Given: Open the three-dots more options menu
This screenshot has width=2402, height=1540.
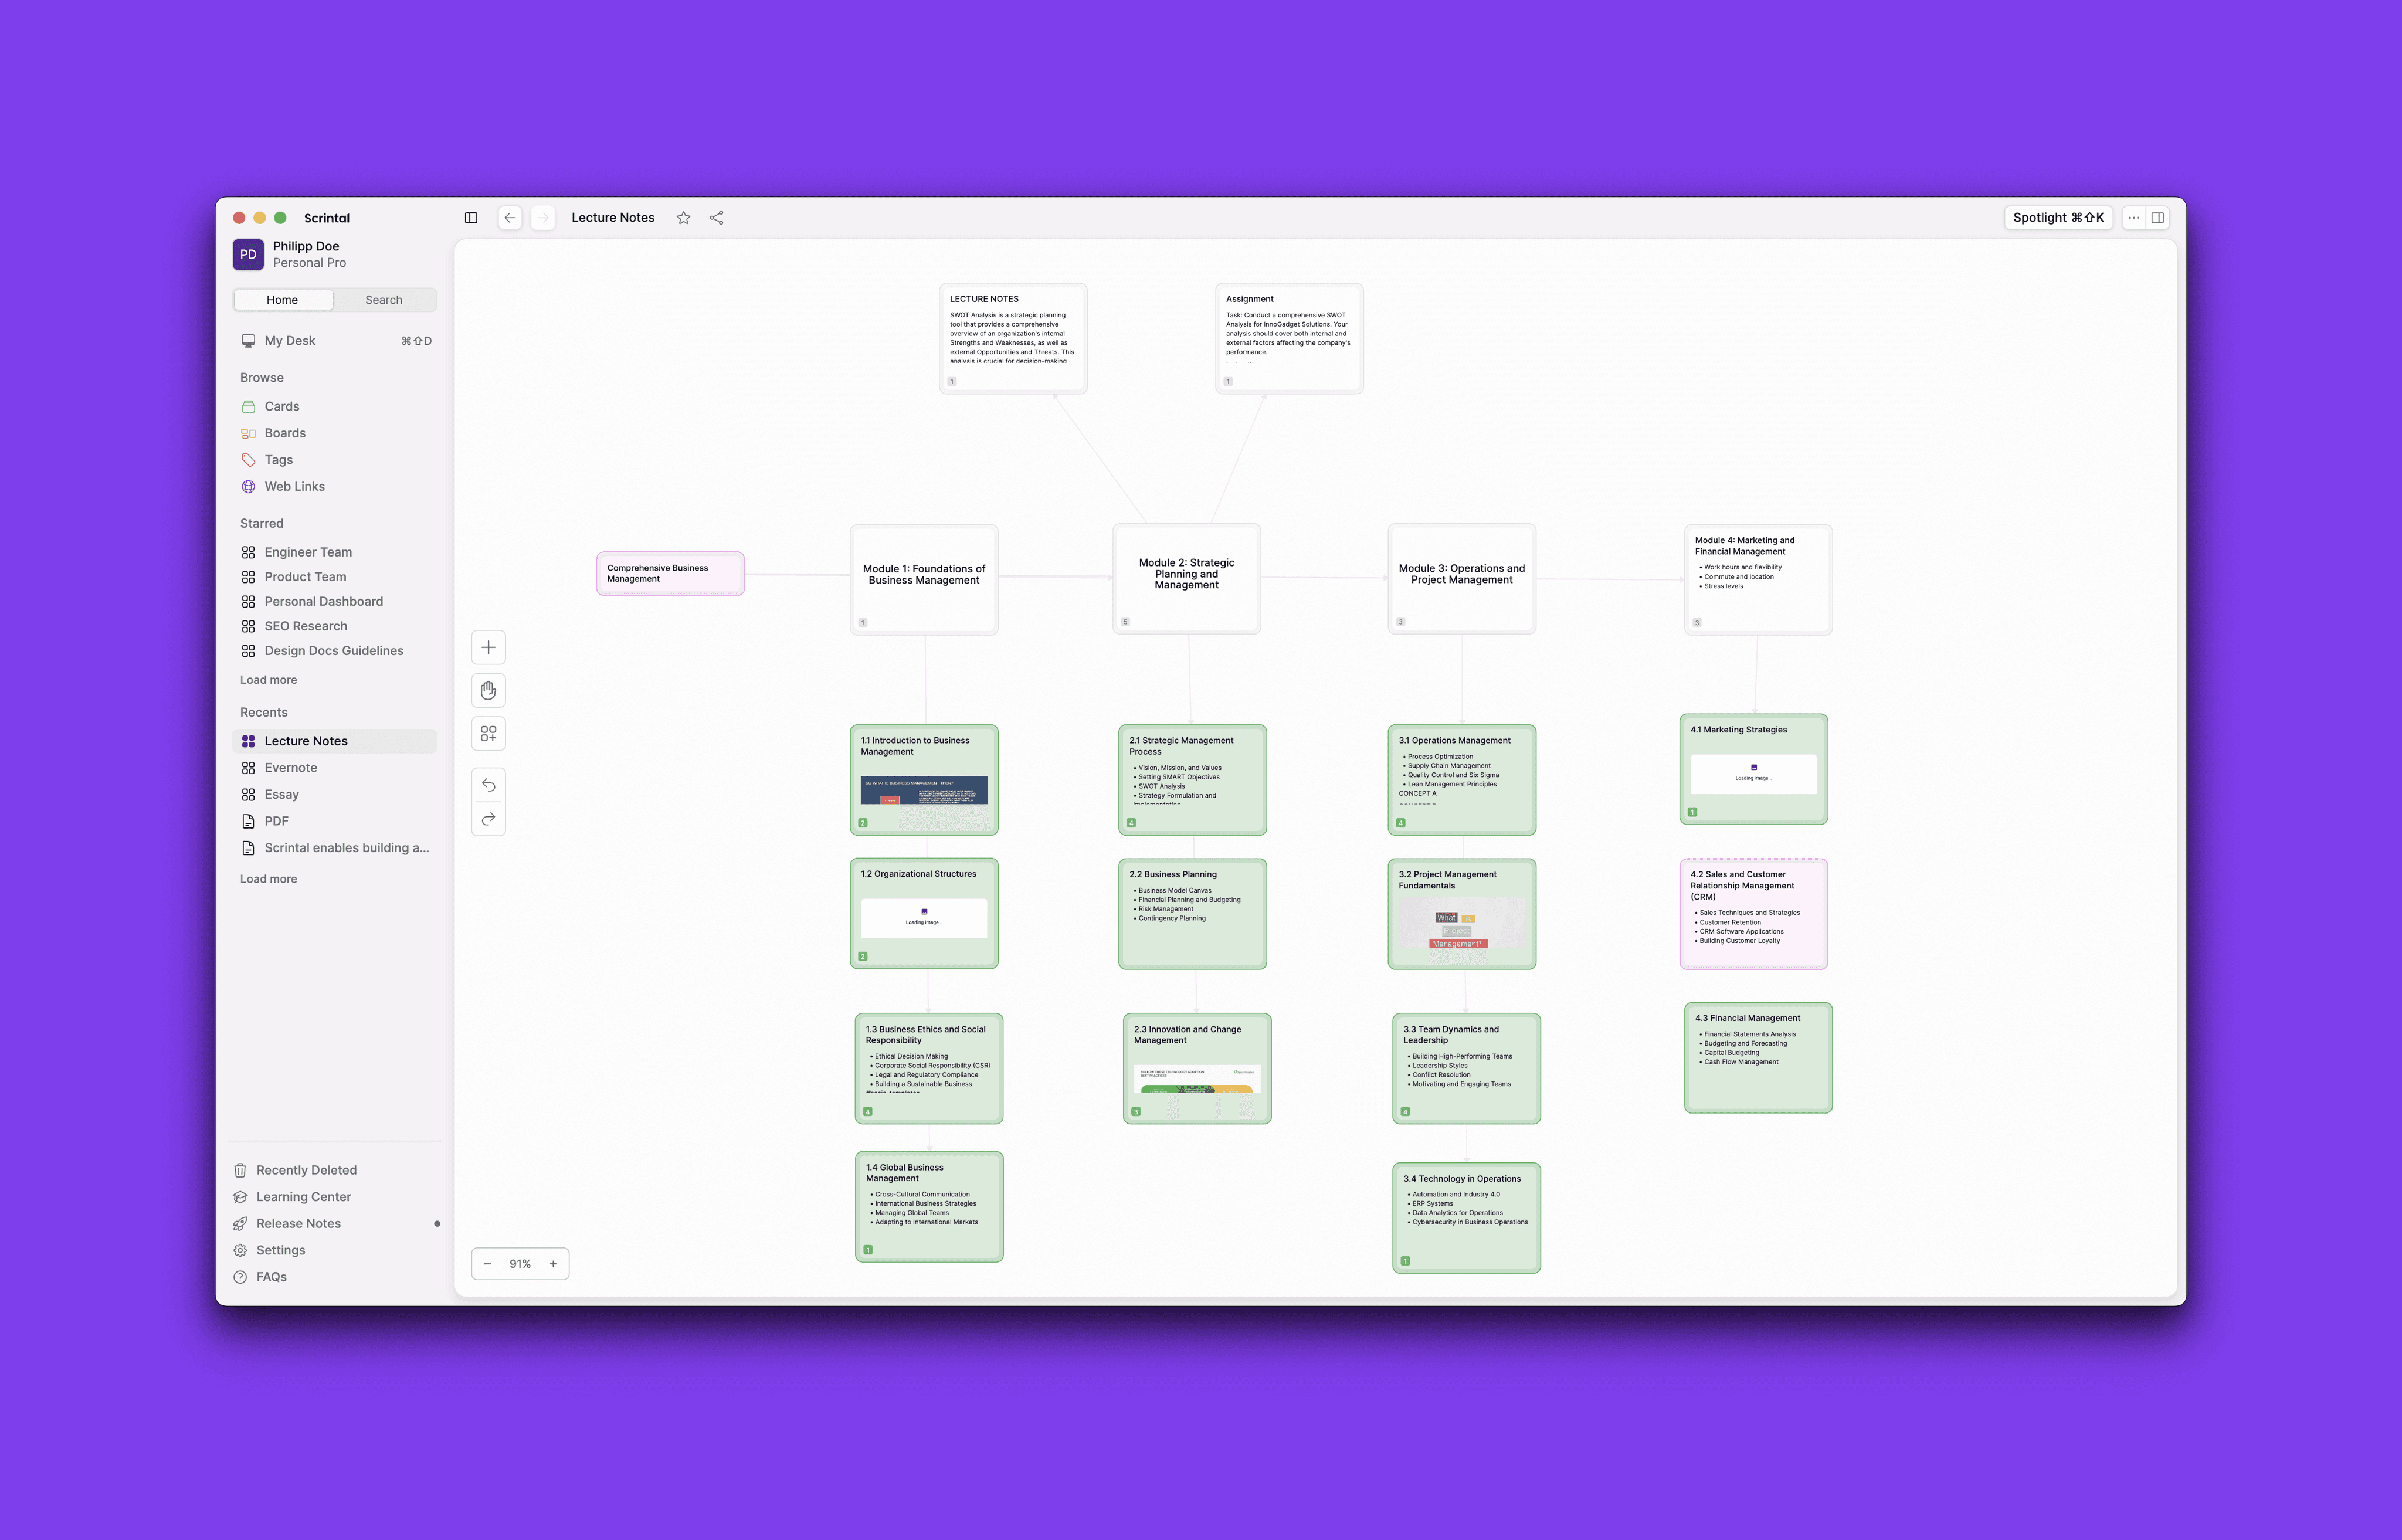Looking at the screenshot, I should [x=2133, y=218].
